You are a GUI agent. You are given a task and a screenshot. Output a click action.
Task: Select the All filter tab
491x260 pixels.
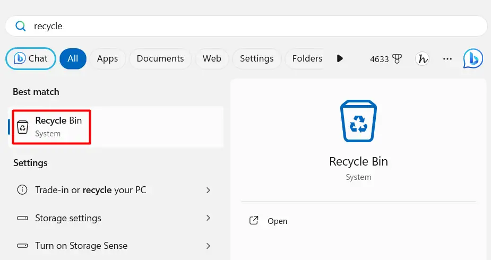click(73, 58)
